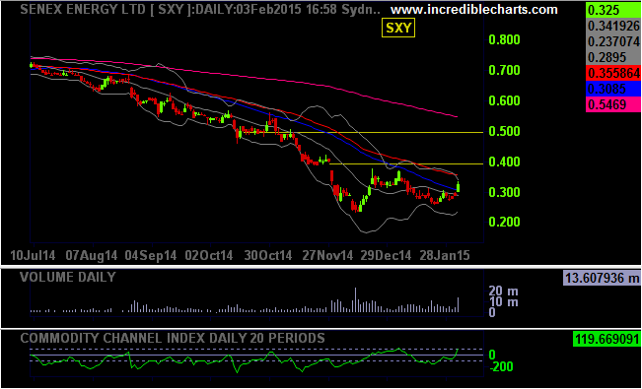Screen dimensions: 642x389
Task: Select the green 0.325 price value box
Action: click(x=613, y=10)
